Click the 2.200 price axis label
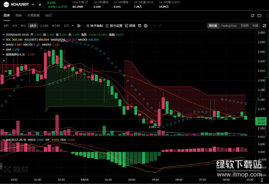Image resolution: width=269 pixels, height=184 pixels. click(261, 80)
